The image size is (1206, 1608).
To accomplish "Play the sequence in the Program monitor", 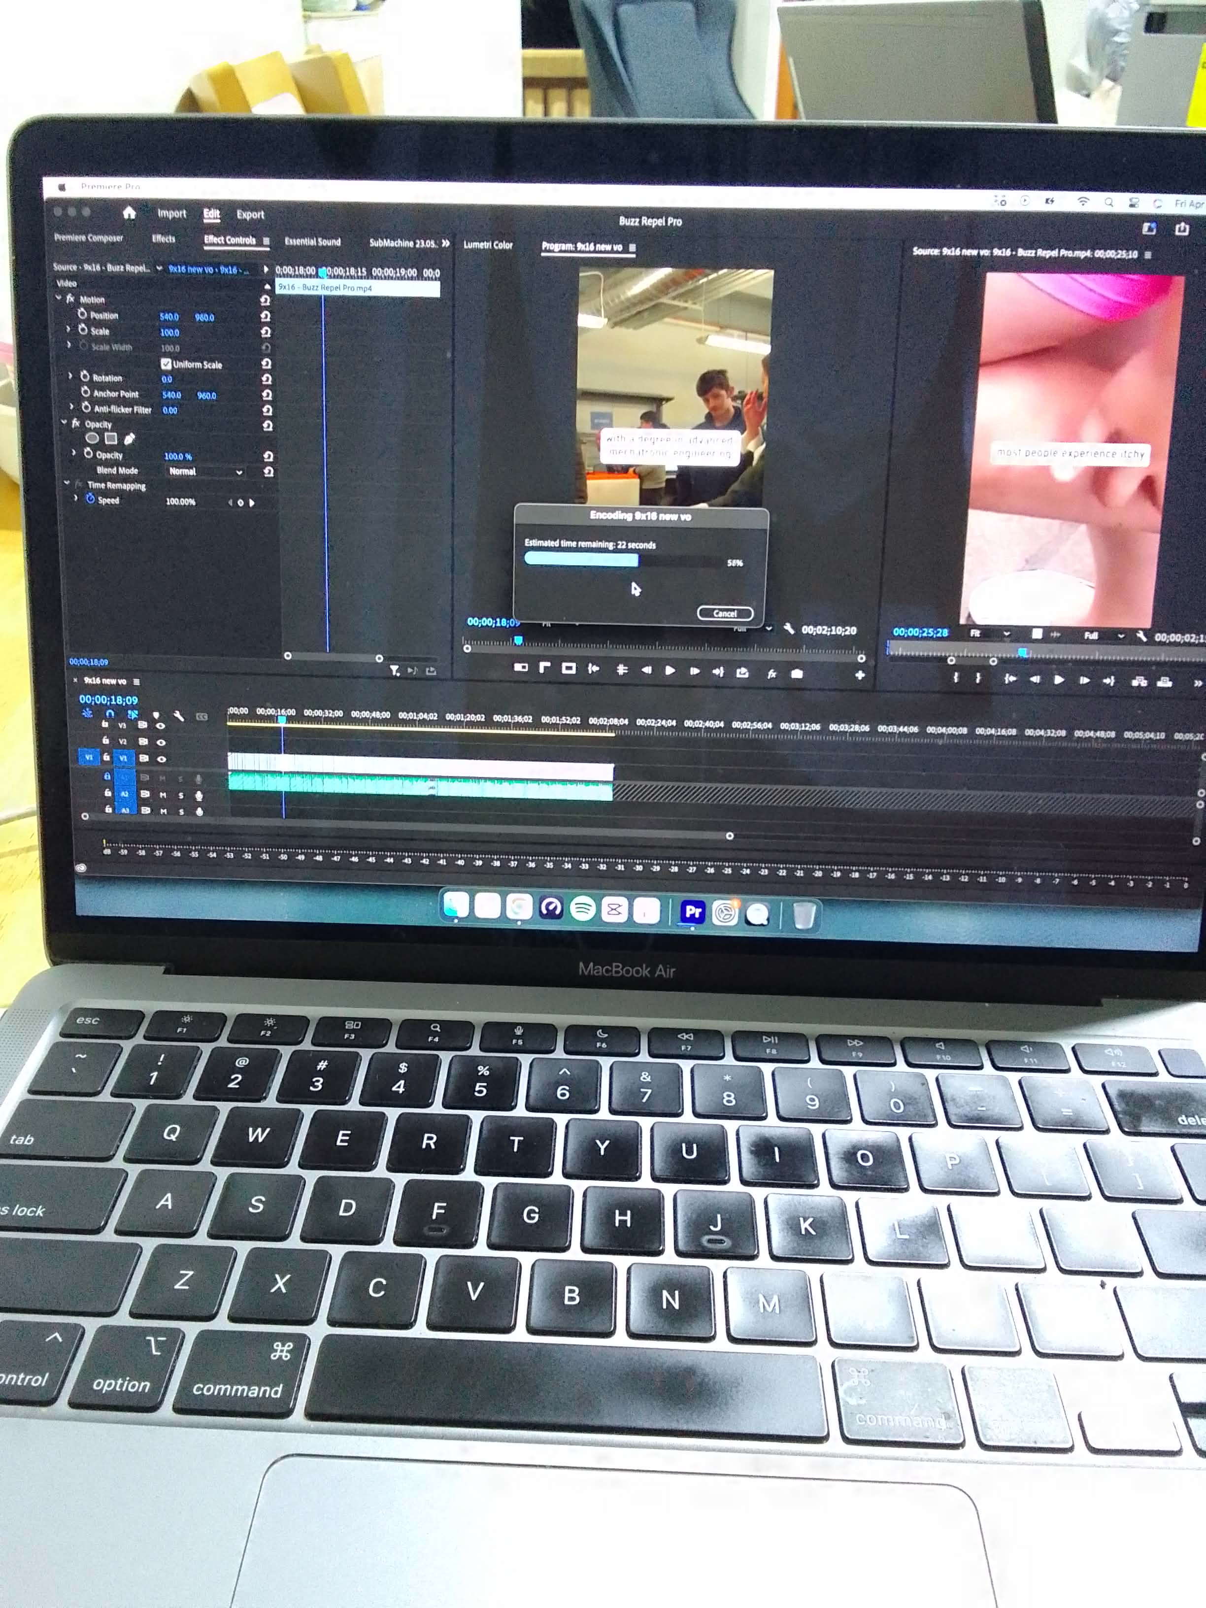I will tap(670, 670).
